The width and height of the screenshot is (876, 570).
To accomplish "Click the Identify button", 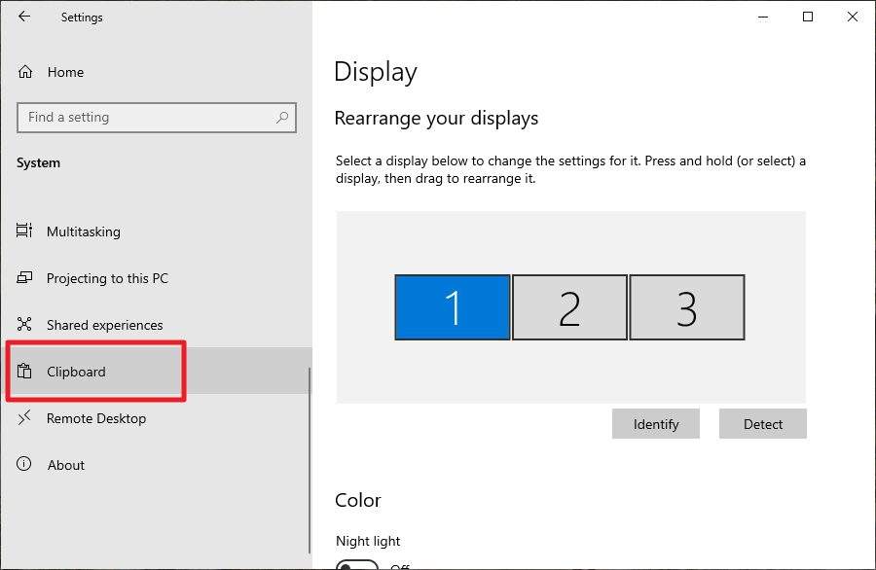I will (655, 423).
